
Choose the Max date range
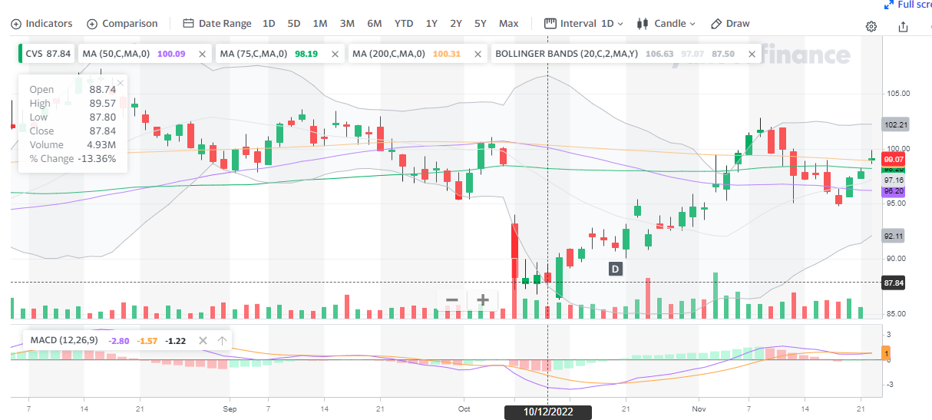pos(508,24)
